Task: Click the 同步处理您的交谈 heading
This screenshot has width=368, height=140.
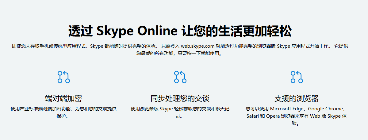Action: point(180,98)
